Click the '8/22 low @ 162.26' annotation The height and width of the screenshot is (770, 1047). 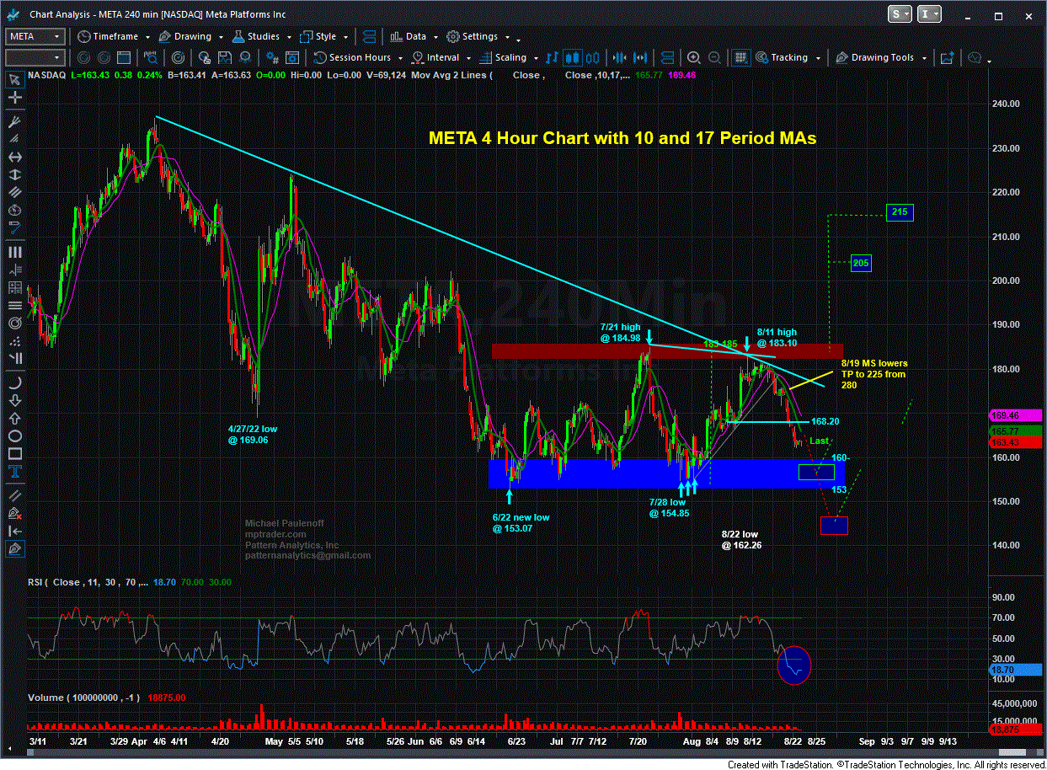coord(742,539)
